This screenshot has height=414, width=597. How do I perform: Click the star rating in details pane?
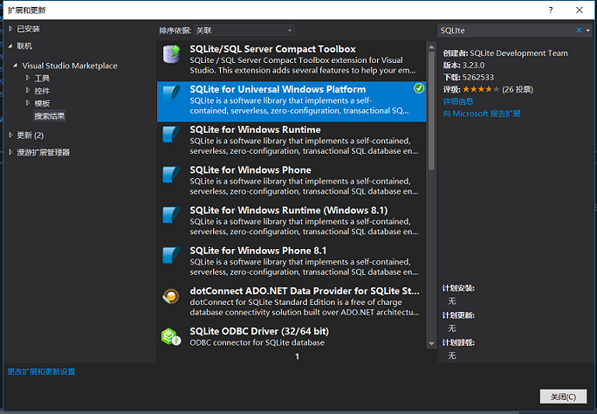click(481, 89)
